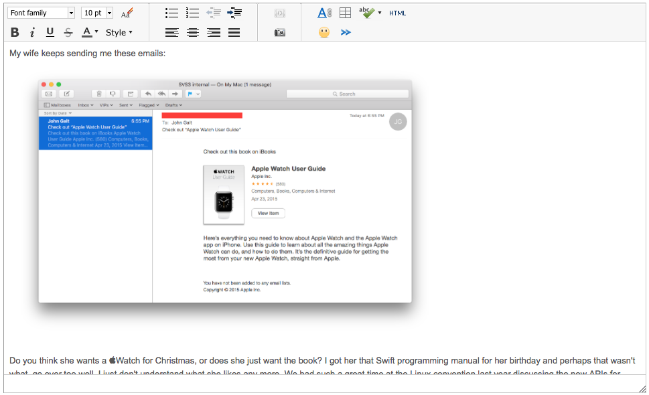Click reply arrow in Mail screenshot
Image resolution: width=649 pixels, height=395 pixels.
(x=148, y=94)
